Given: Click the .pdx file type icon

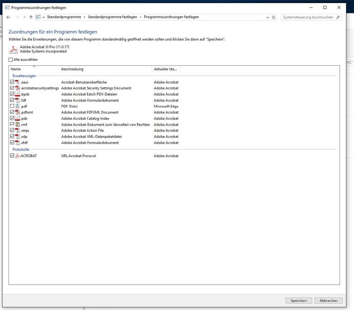Looking at the screenshot, I should tap(17, 118).
